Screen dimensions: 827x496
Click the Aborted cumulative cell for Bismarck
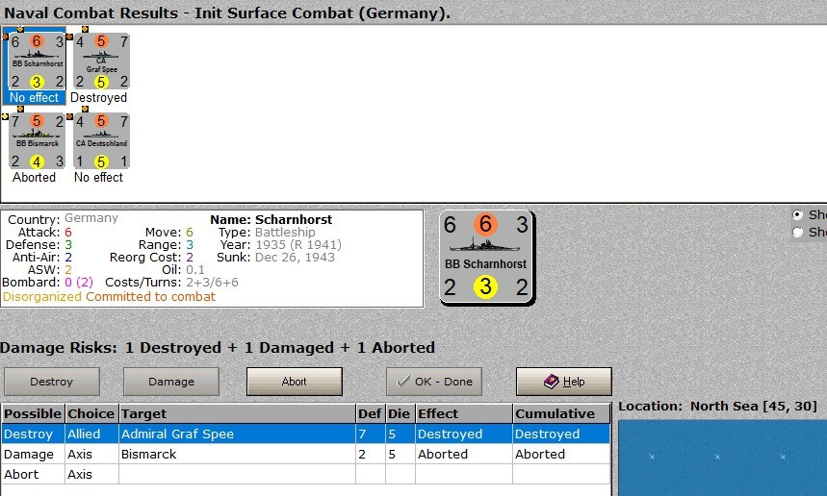click(x=561, y=454)
